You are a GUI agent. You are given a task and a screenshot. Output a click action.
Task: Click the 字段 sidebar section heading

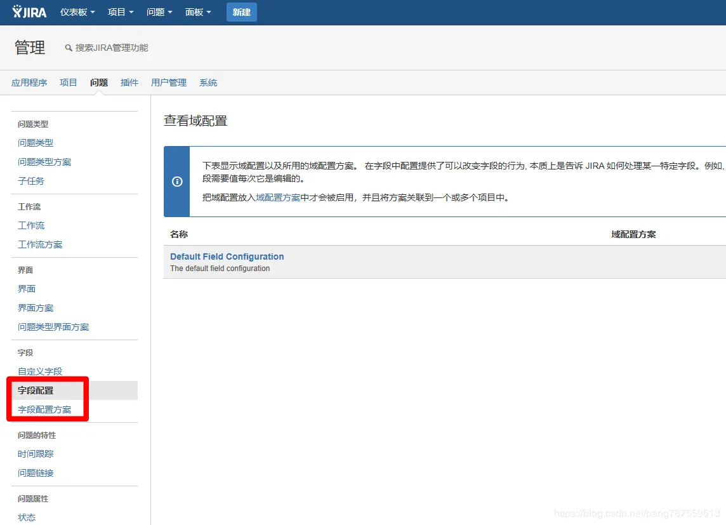tap(25, 353)
